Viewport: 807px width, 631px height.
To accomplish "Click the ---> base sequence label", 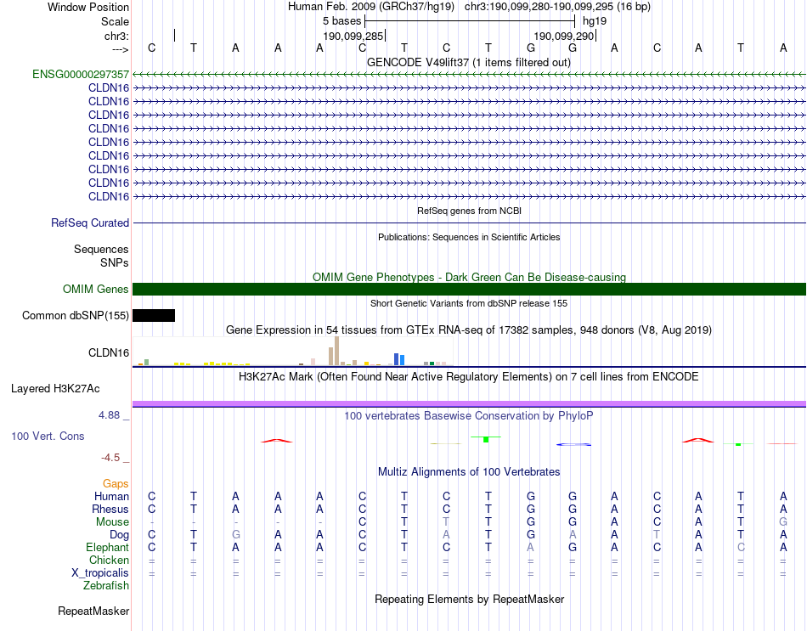I will (120, 49).
